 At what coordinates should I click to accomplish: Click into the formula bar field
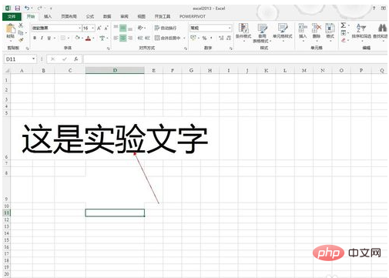(x=235, y=59)
